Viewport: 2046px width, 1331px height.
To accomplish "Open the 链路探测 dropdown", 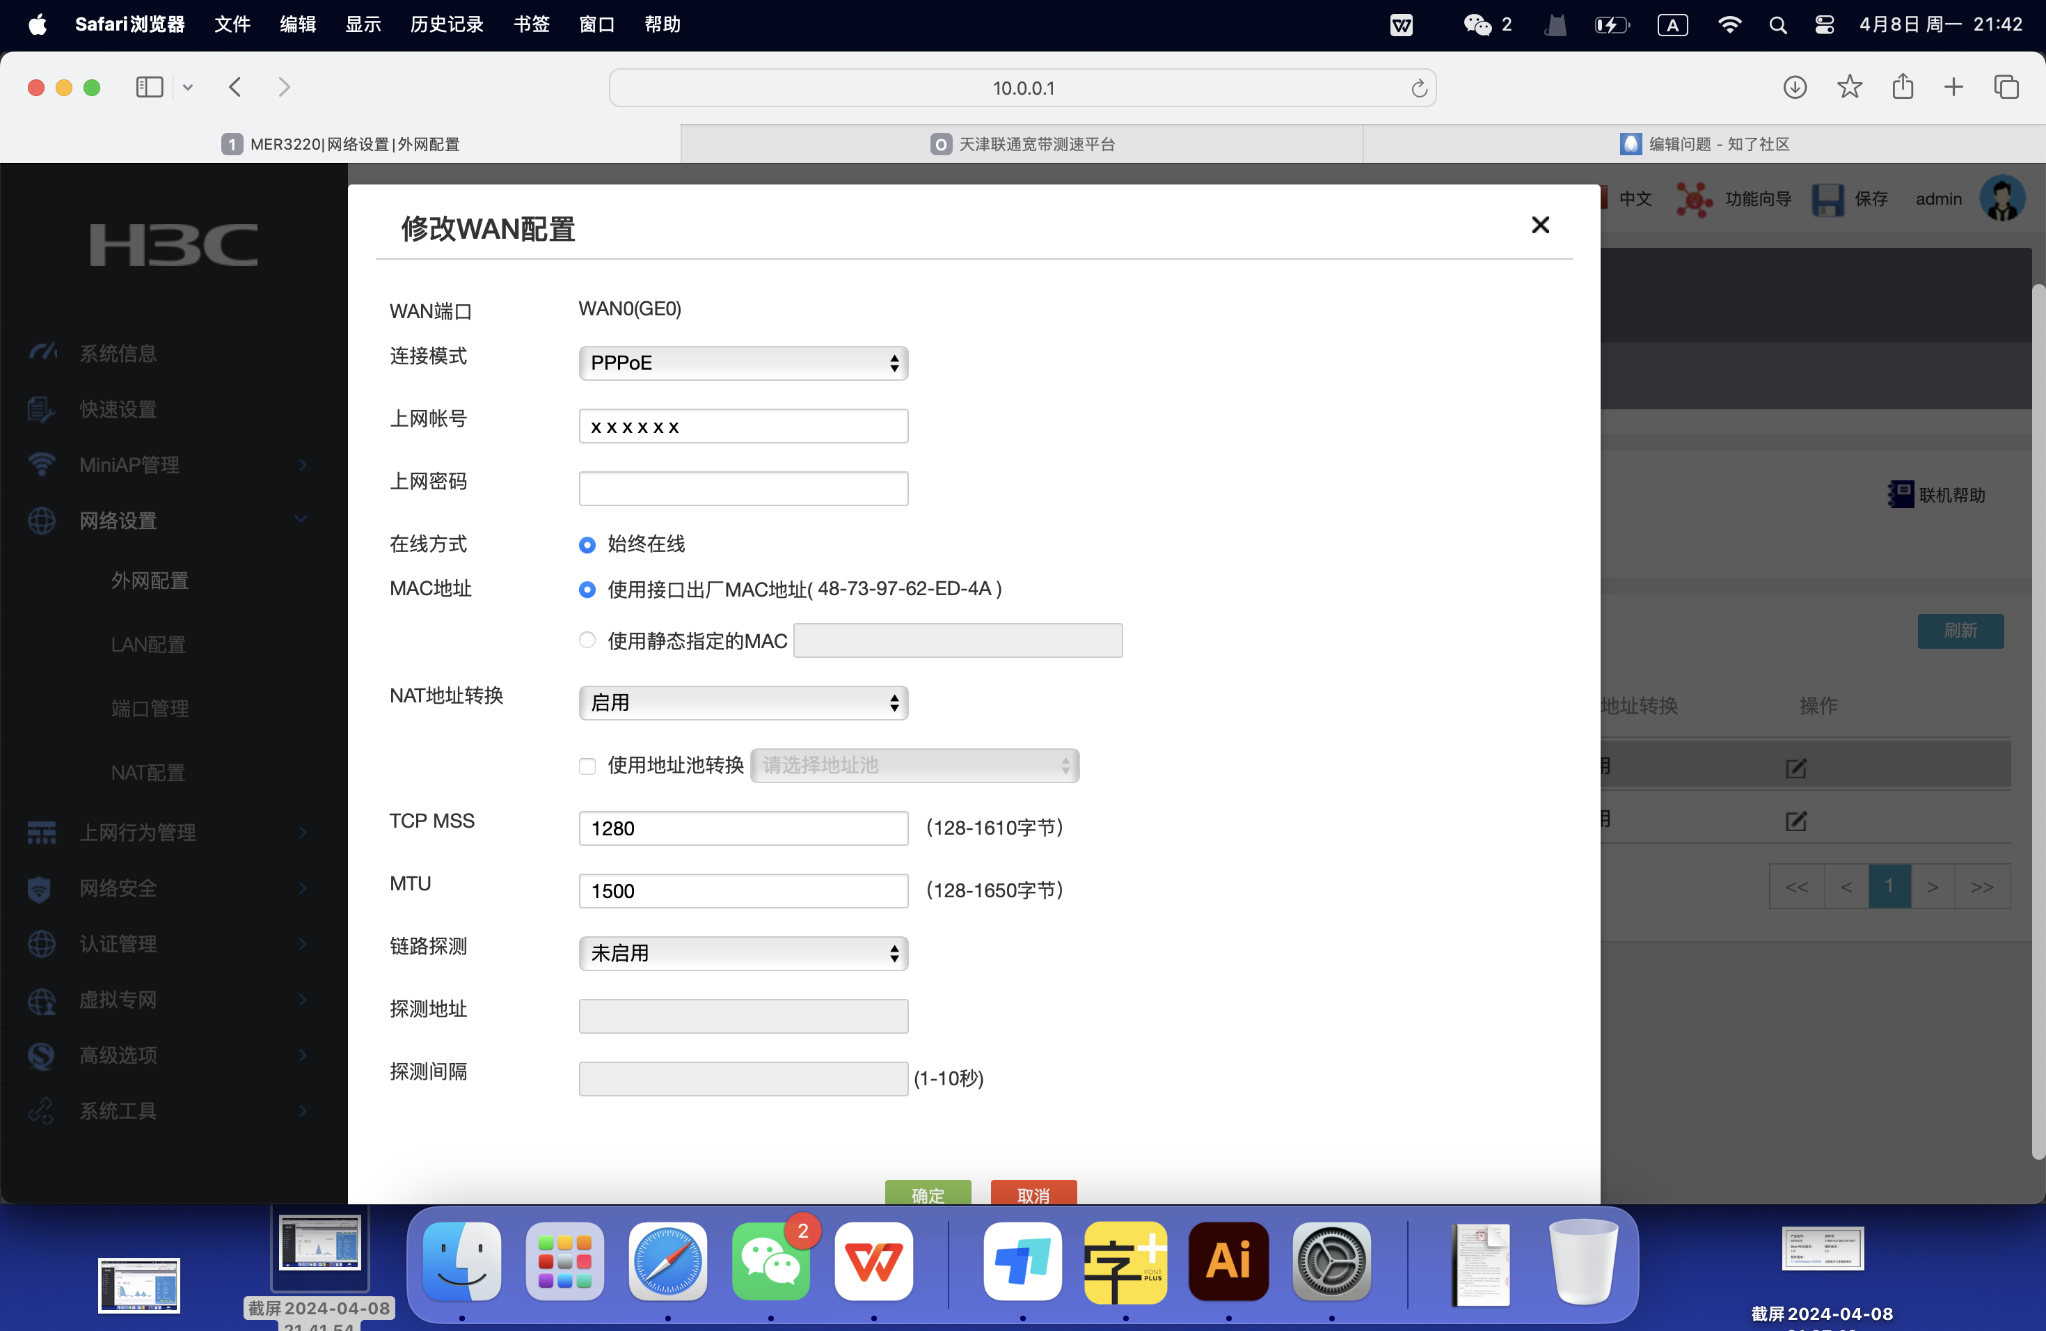I will [743, 953].
